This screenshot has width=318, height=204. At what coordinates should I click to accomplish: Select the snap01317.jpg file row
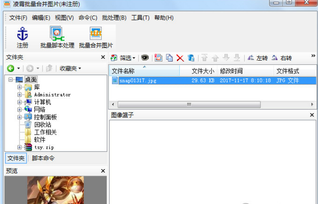coord(213,80)
